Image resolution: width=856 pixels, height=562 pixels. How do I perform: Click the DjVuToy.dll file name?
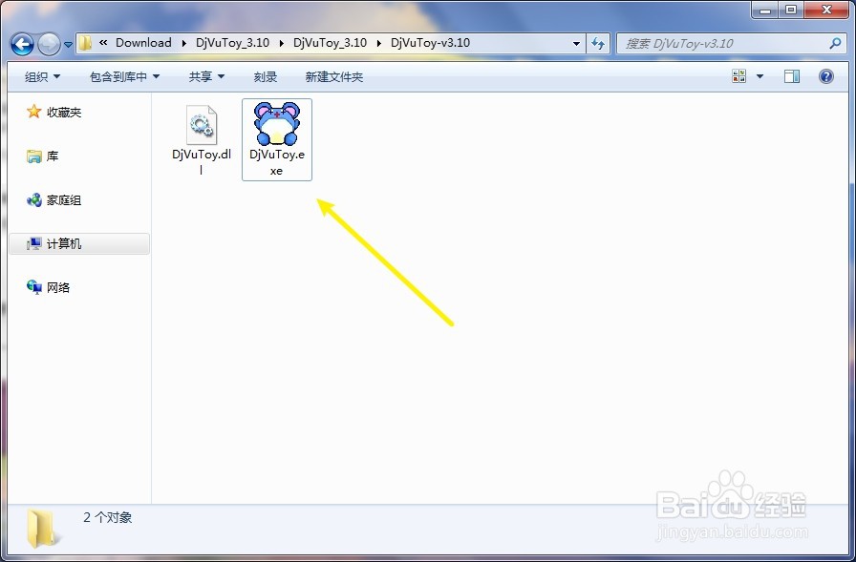point(202,162)
